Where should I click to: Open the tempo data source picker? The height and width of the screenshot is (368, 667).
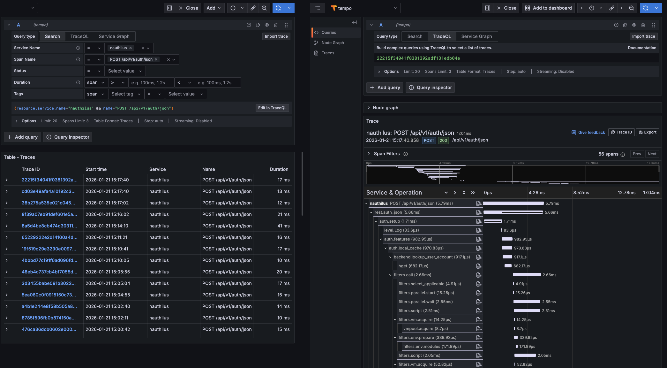[364, 8]
